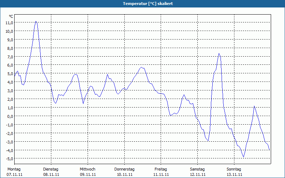Click the 3,0 y-axis label
285x178 pixels.
pos(10,91)
